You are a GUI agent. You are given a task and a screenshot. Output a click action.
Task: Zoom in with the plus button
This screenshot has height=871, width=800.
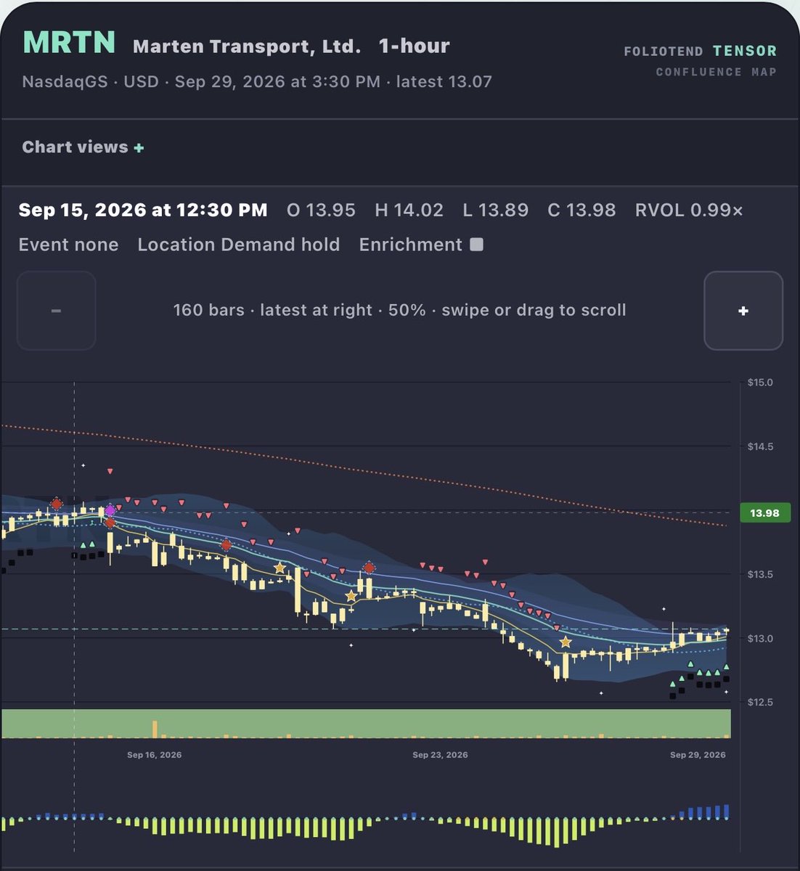(x=743, y=311)
